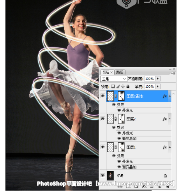
Task: Click 外发光 effect text under 图层2
Action: (127, 133)
